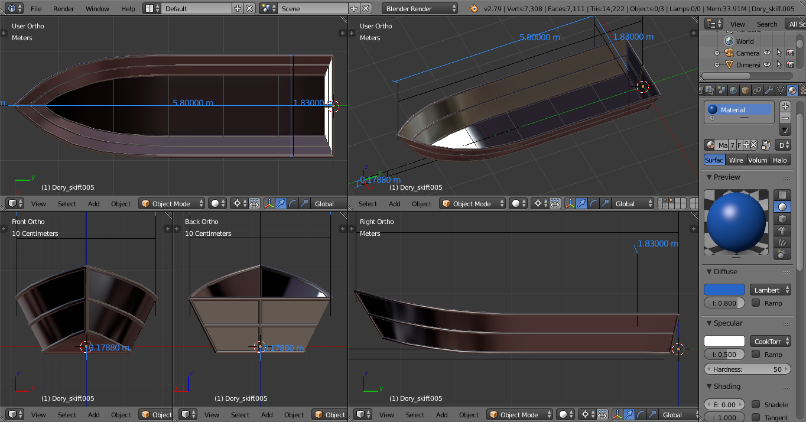Open the Blender Render engine dropdown

point(420,9)
